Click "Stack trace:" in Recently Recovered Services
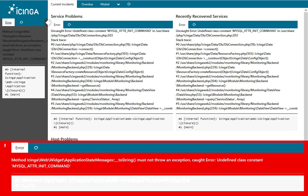The image size is (308, 196). coord(184,40)
